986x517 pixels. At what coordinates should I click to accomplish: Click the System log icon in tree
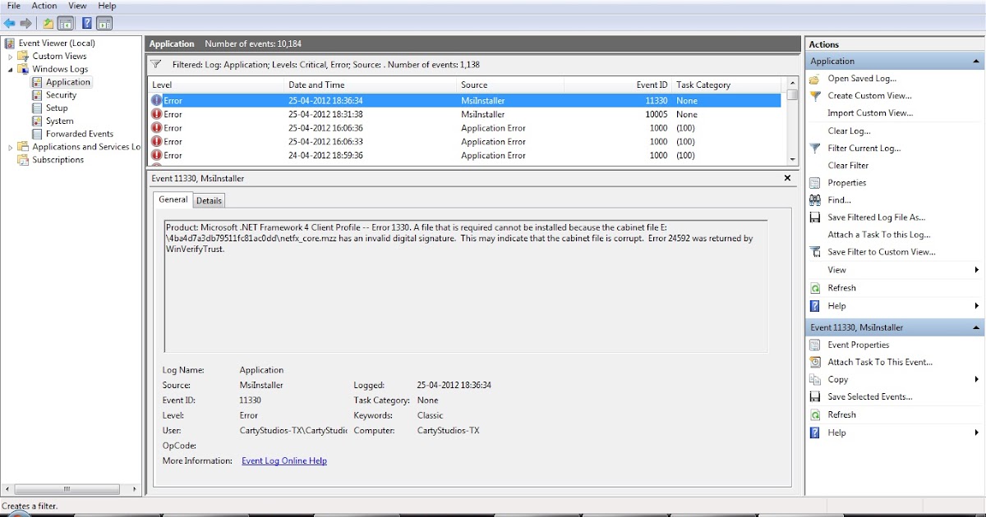tap(38, 121)
